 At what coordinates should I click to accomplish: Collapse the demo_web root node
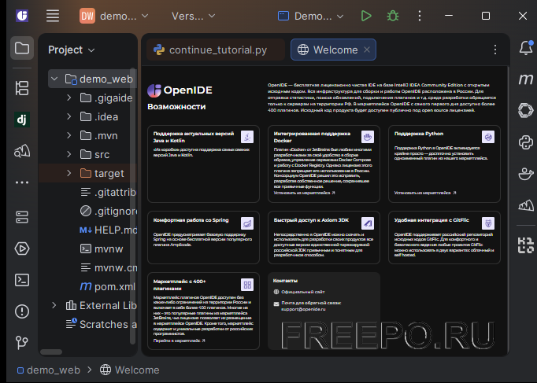(54, 79)
